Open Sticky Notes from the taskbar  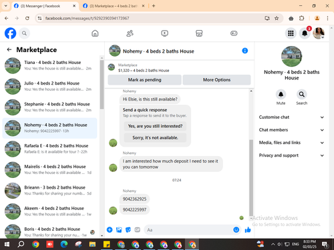[x=107, y=245]
